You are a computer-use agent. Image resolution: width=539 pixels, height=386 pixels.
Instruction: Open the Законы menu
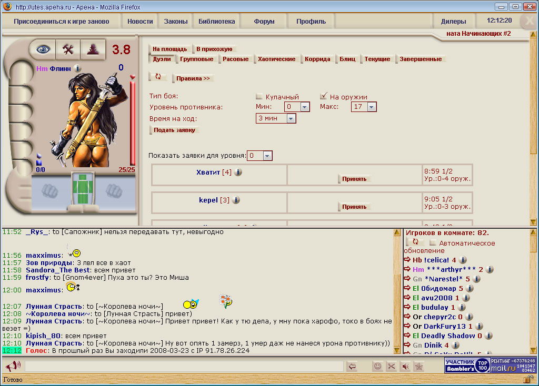pyautogui.click(x=176, y=21)
